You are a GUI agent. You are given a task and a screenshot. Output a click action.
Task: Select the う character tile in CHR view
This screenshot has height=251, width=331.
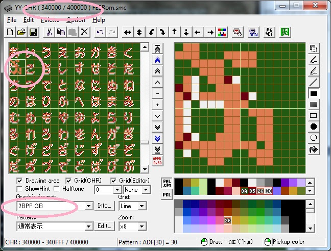point(46,52)
